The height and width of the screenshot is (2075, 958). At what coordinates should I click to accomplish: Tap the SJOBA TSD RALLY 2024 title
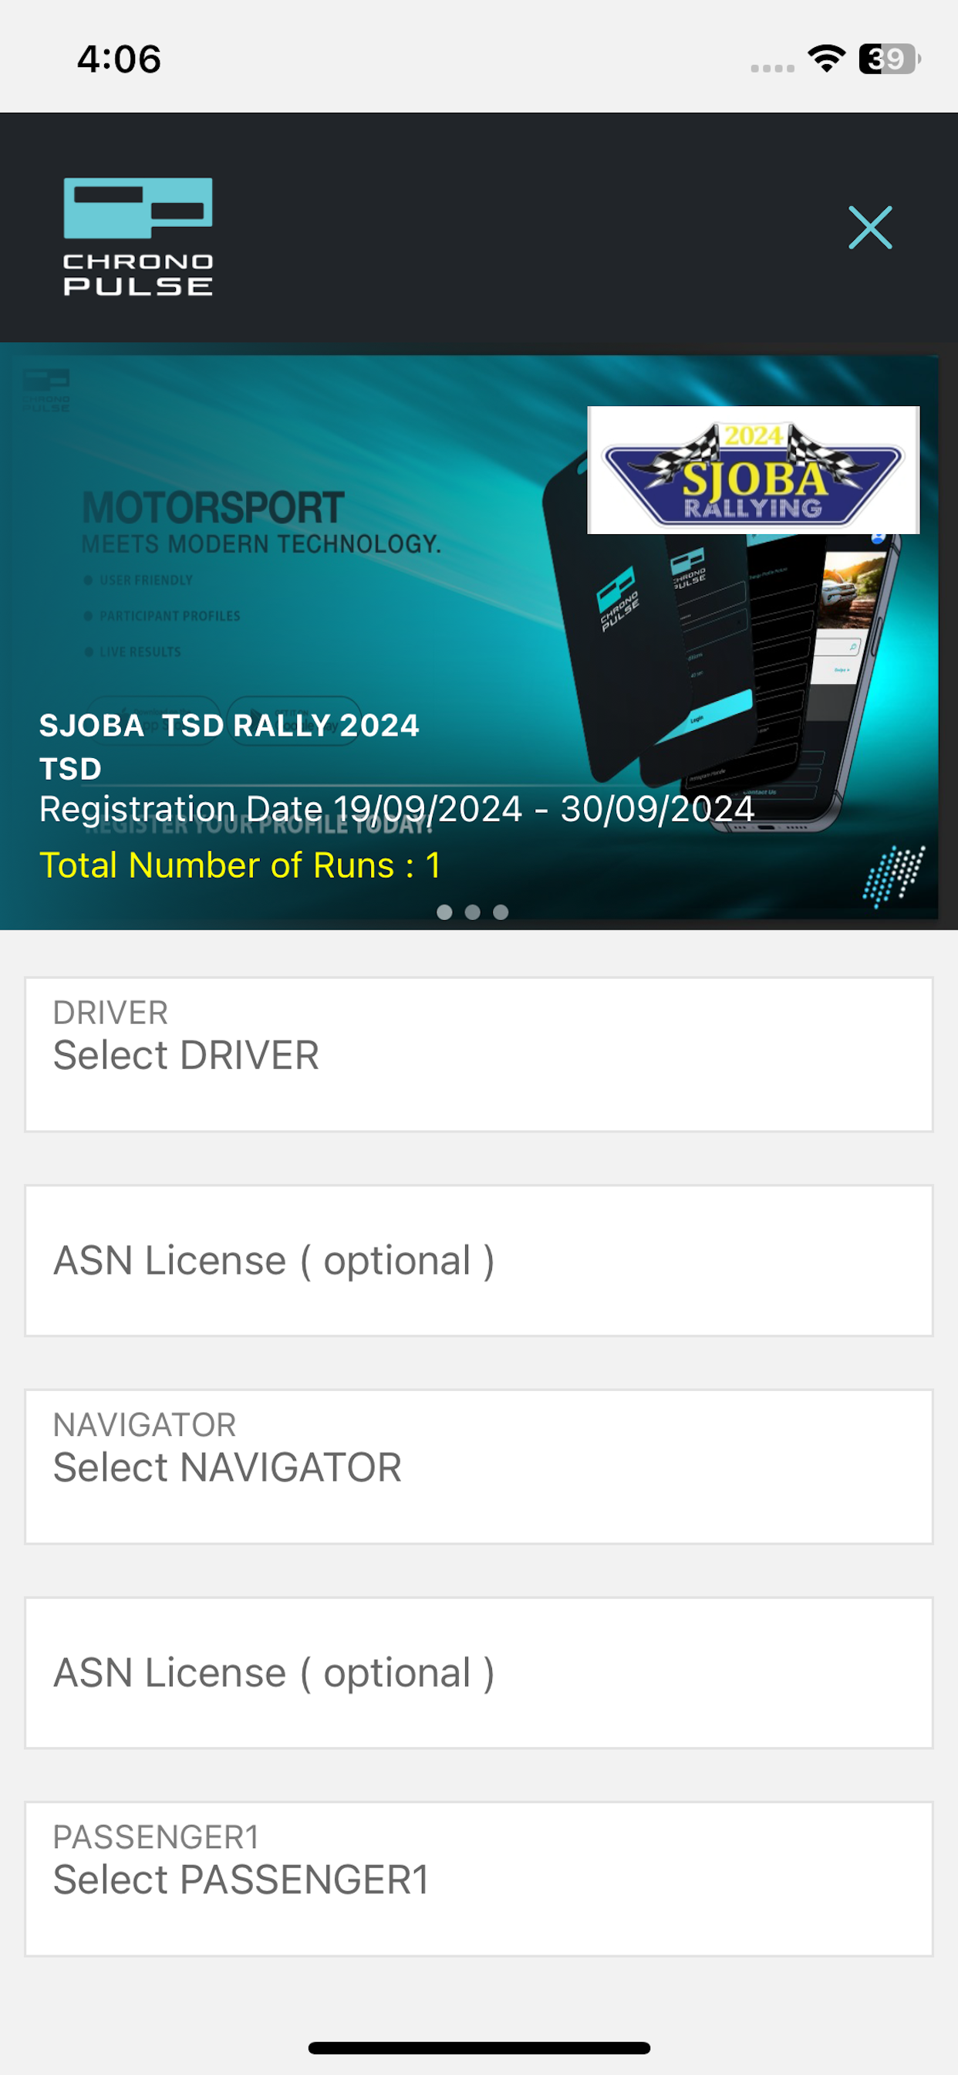(x=229, y=725)
